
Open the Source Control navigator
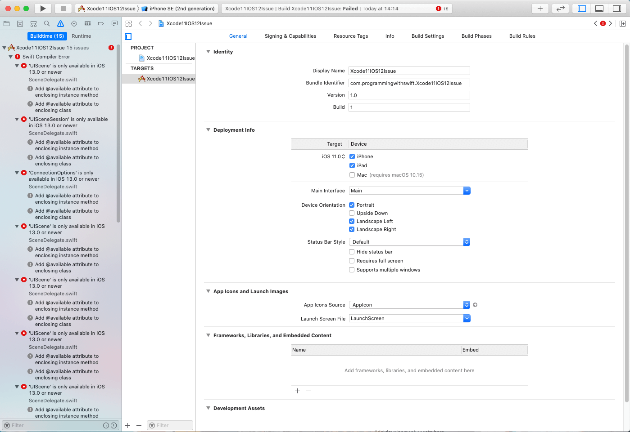(20, 23)
